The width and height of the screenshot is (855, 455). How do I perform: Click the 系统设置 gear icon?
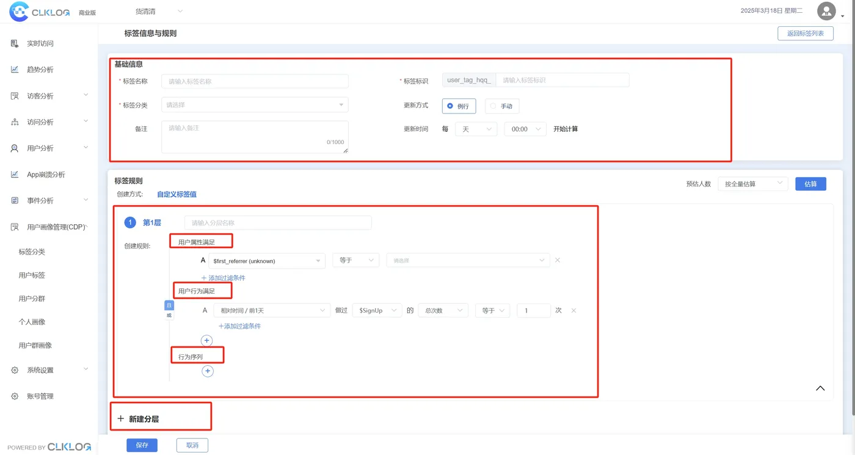(x=15, y=370)
